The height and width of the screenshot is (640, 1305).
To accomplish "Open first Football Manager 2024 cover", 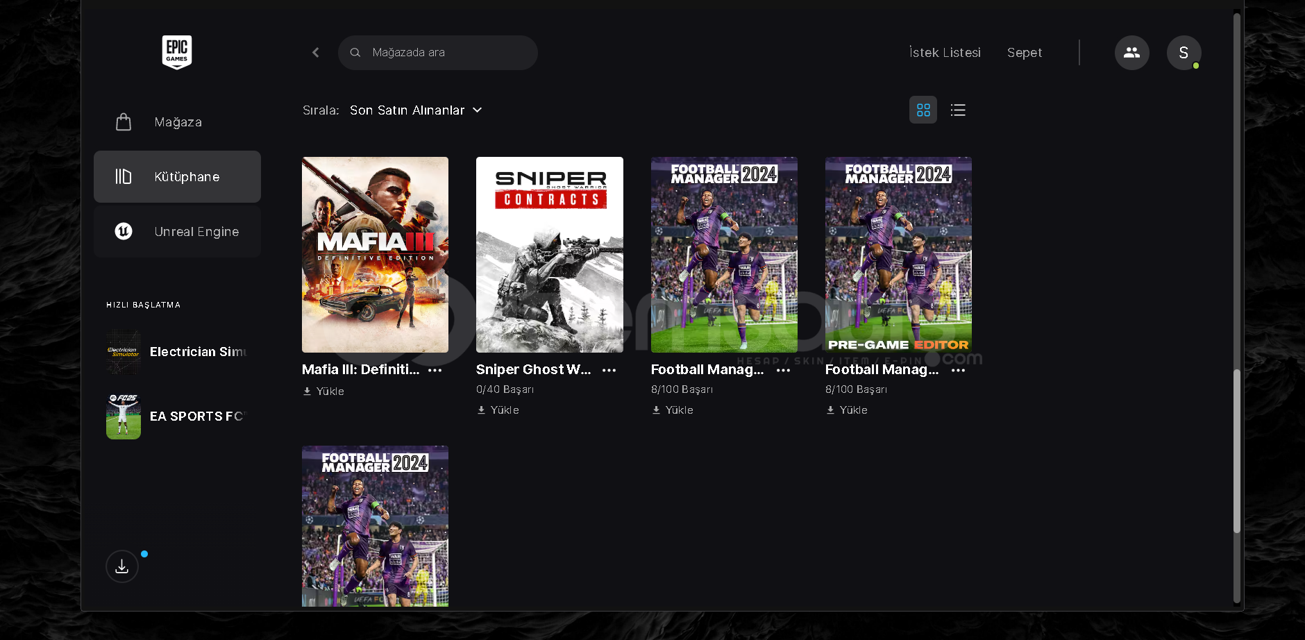I will pos(724,255).
